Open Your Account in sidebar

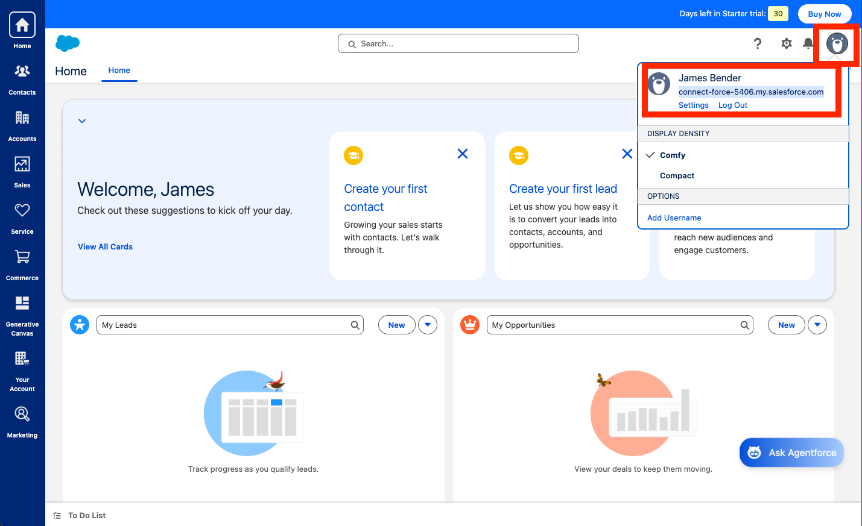point(22,371)
